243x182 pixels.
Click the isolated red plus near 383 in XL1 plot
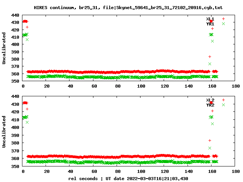pos(210,57)
